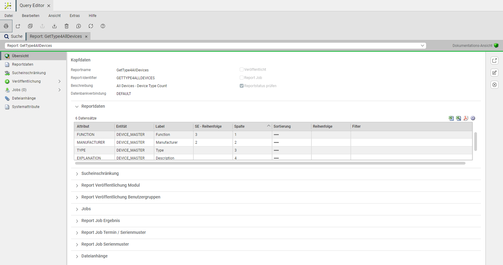Viewport: 503px width, 265px height.
Task: Expand Report Job Termin / Serienmuster section
Action: click(x=77, y=233)
